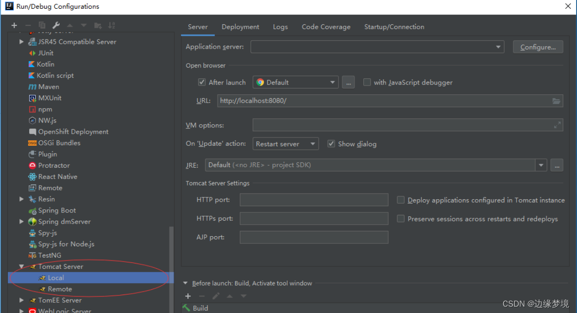Viewport: 577px width, 313px height.
Task: Click the JRE browse ellipsis button
Action: (x=557, y=165)
